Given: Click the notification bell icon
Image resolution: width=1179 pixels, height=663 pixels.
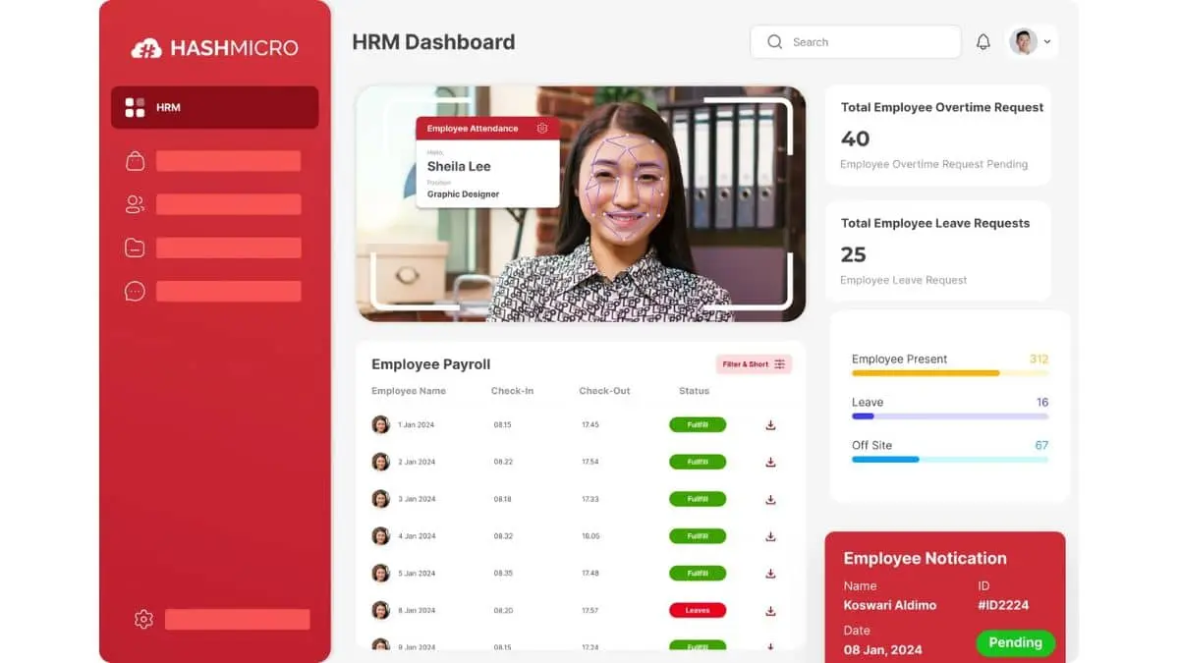Looking at the screenshot, I should point(982,42).
